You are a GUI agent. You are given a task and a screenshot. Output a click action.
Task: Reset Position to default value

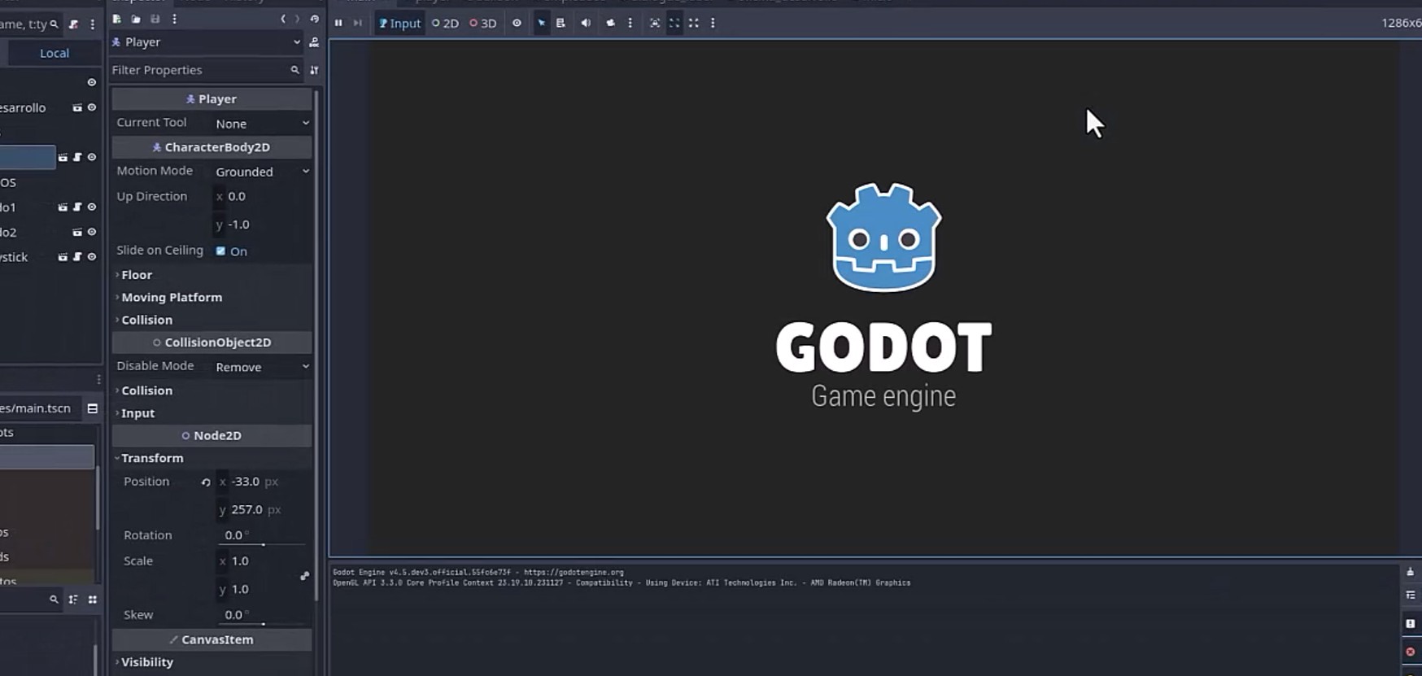tap(206, 482)
